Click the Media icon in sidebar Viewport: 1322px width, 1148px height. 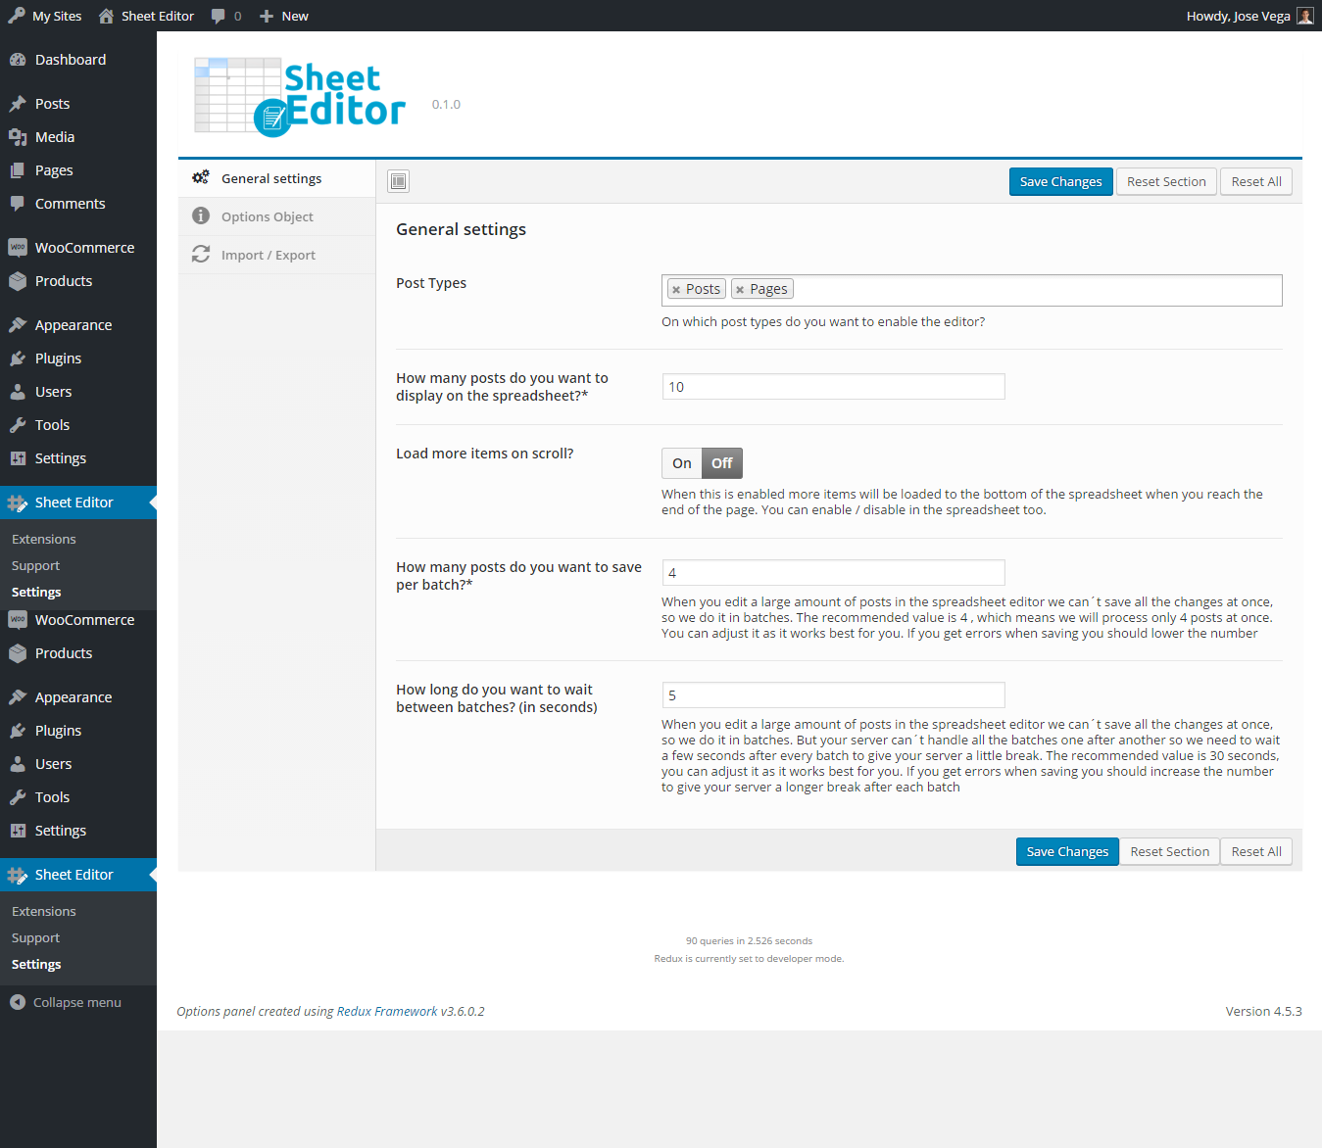click(18, 137)
